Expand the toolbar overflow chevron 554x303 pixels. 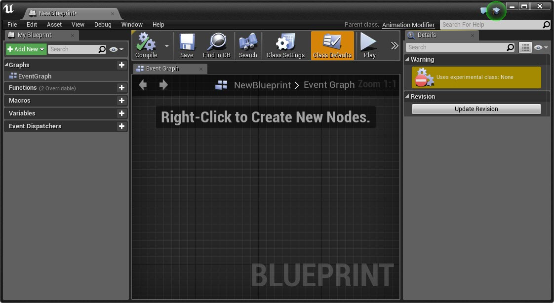(394, 45)
